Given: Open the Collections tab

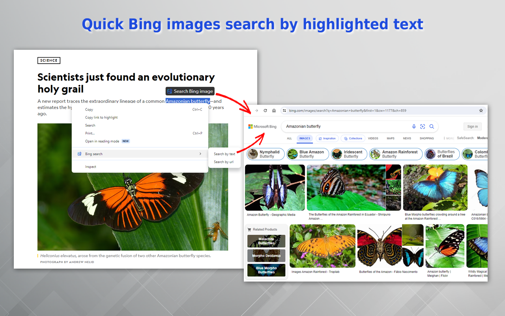Looking at the screenshot, I should pos(353,139).
